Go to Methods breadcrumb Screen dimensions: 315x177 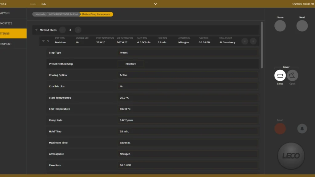[40, 14]
